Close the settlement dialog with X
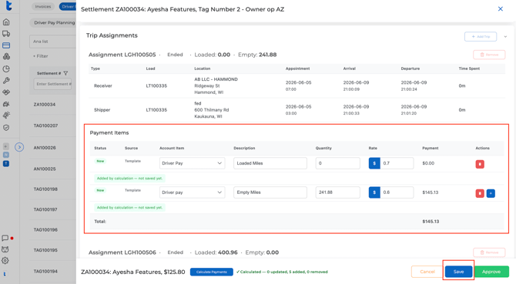The image size is (516, 284). [x=500, y=9]
